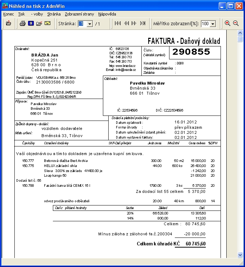Screen dimensions: 245x267
Task: Click the Dodací list č.: 55 line
Action: pyautogui.click(x=29, y=181)
